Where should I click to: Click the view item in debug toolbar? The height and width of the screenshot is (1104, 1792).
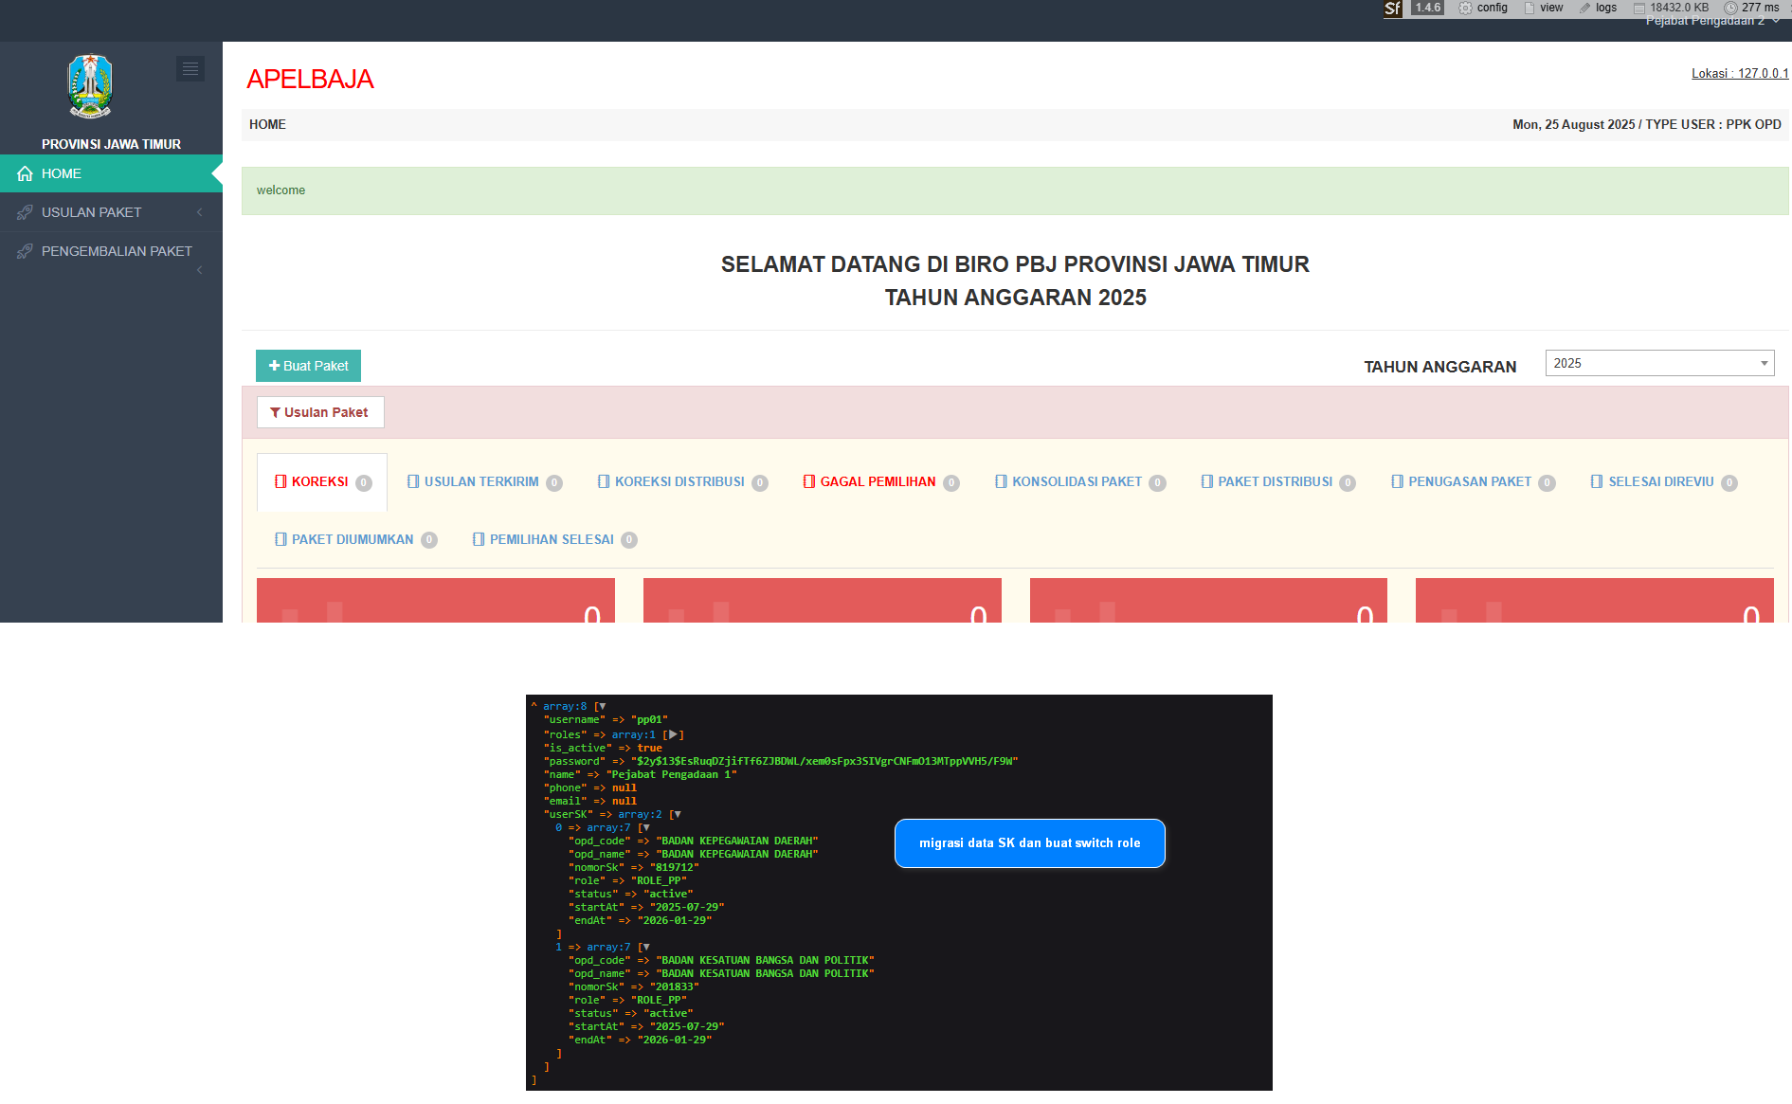[x=1544, y=8]
